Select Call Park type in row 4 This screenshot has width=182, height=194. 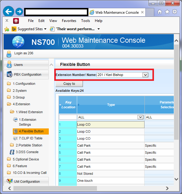tap(111, 145)
